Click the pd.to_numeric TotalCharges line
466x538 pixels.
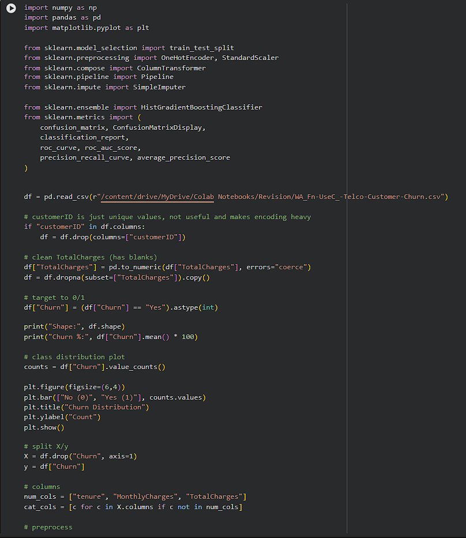167,268
